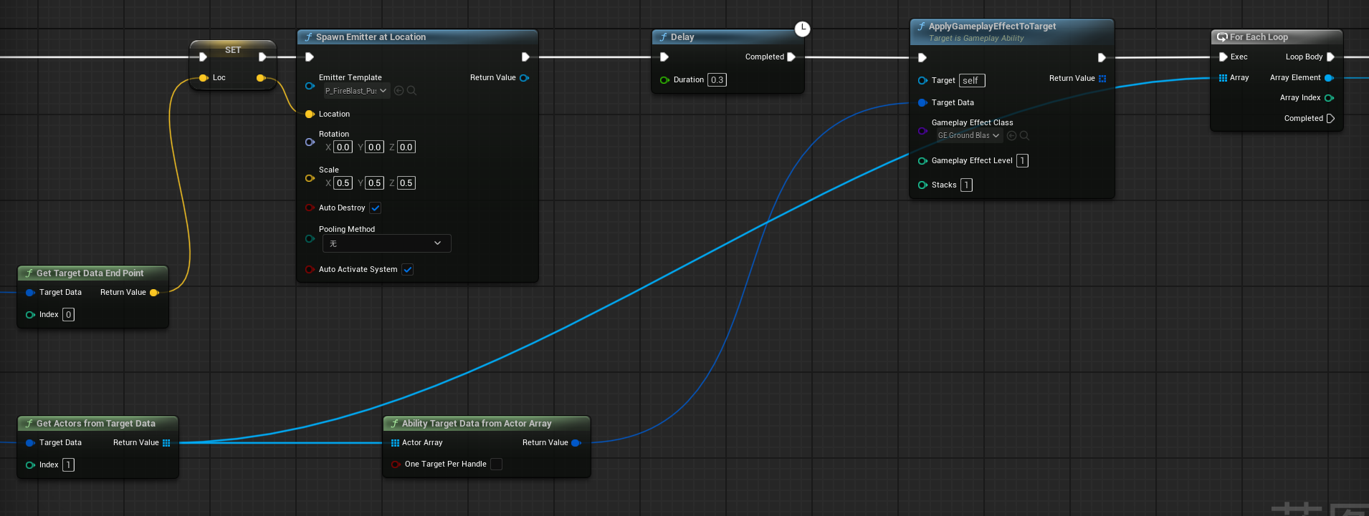
Task: Click ApplyGameplayEffectToTarget Return Value array pin
Action: [1102, 78]
